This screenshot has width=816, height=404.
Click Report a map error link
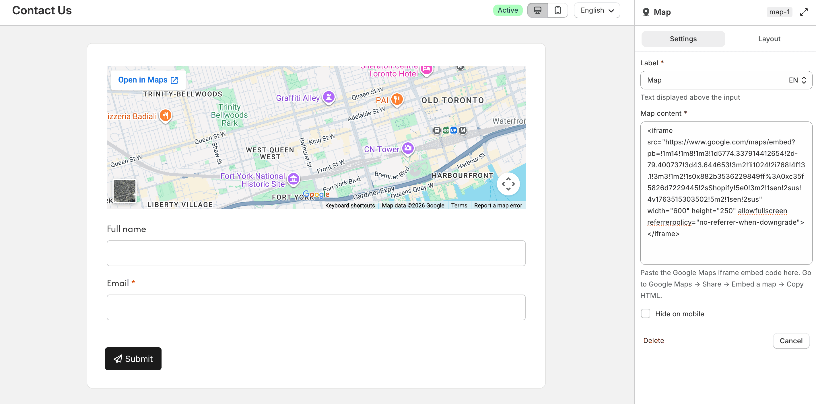coord(498,205)
